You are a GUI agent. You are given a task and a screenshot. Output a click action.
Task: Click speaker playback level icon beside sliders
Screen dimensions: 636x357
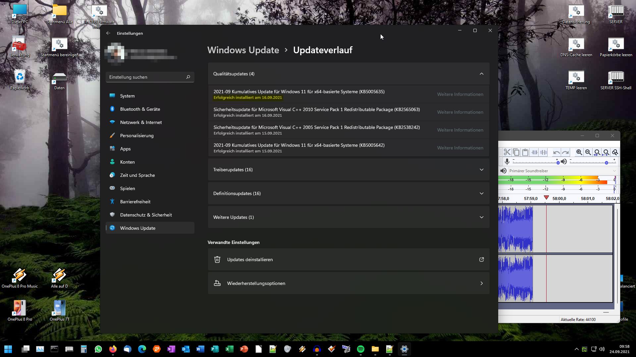pyautogui.click(x=563, y=162)
